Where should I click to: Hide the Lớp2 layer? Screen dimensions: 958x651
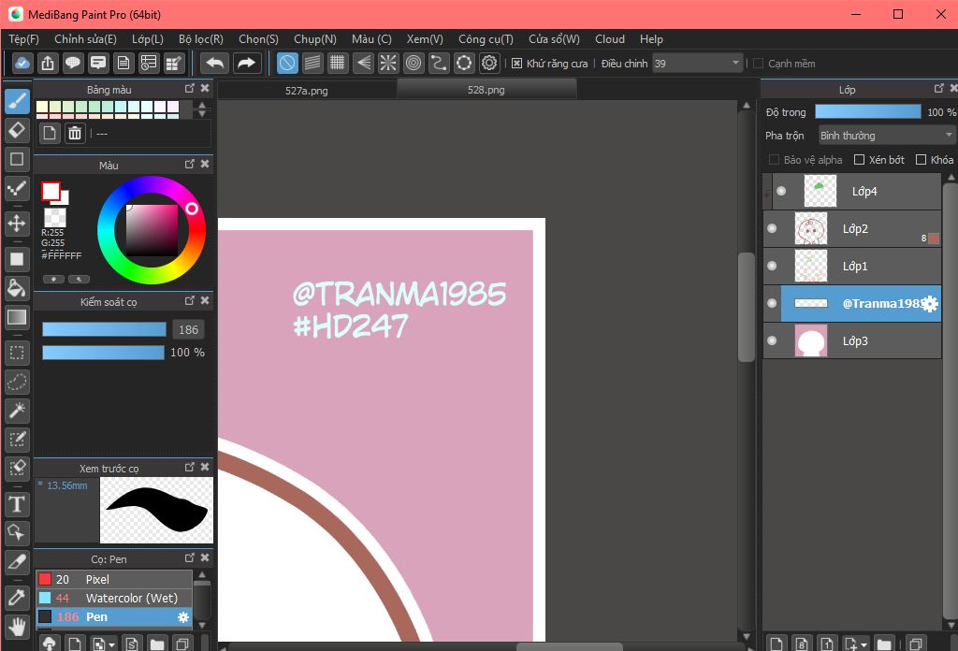click(772, 228)
